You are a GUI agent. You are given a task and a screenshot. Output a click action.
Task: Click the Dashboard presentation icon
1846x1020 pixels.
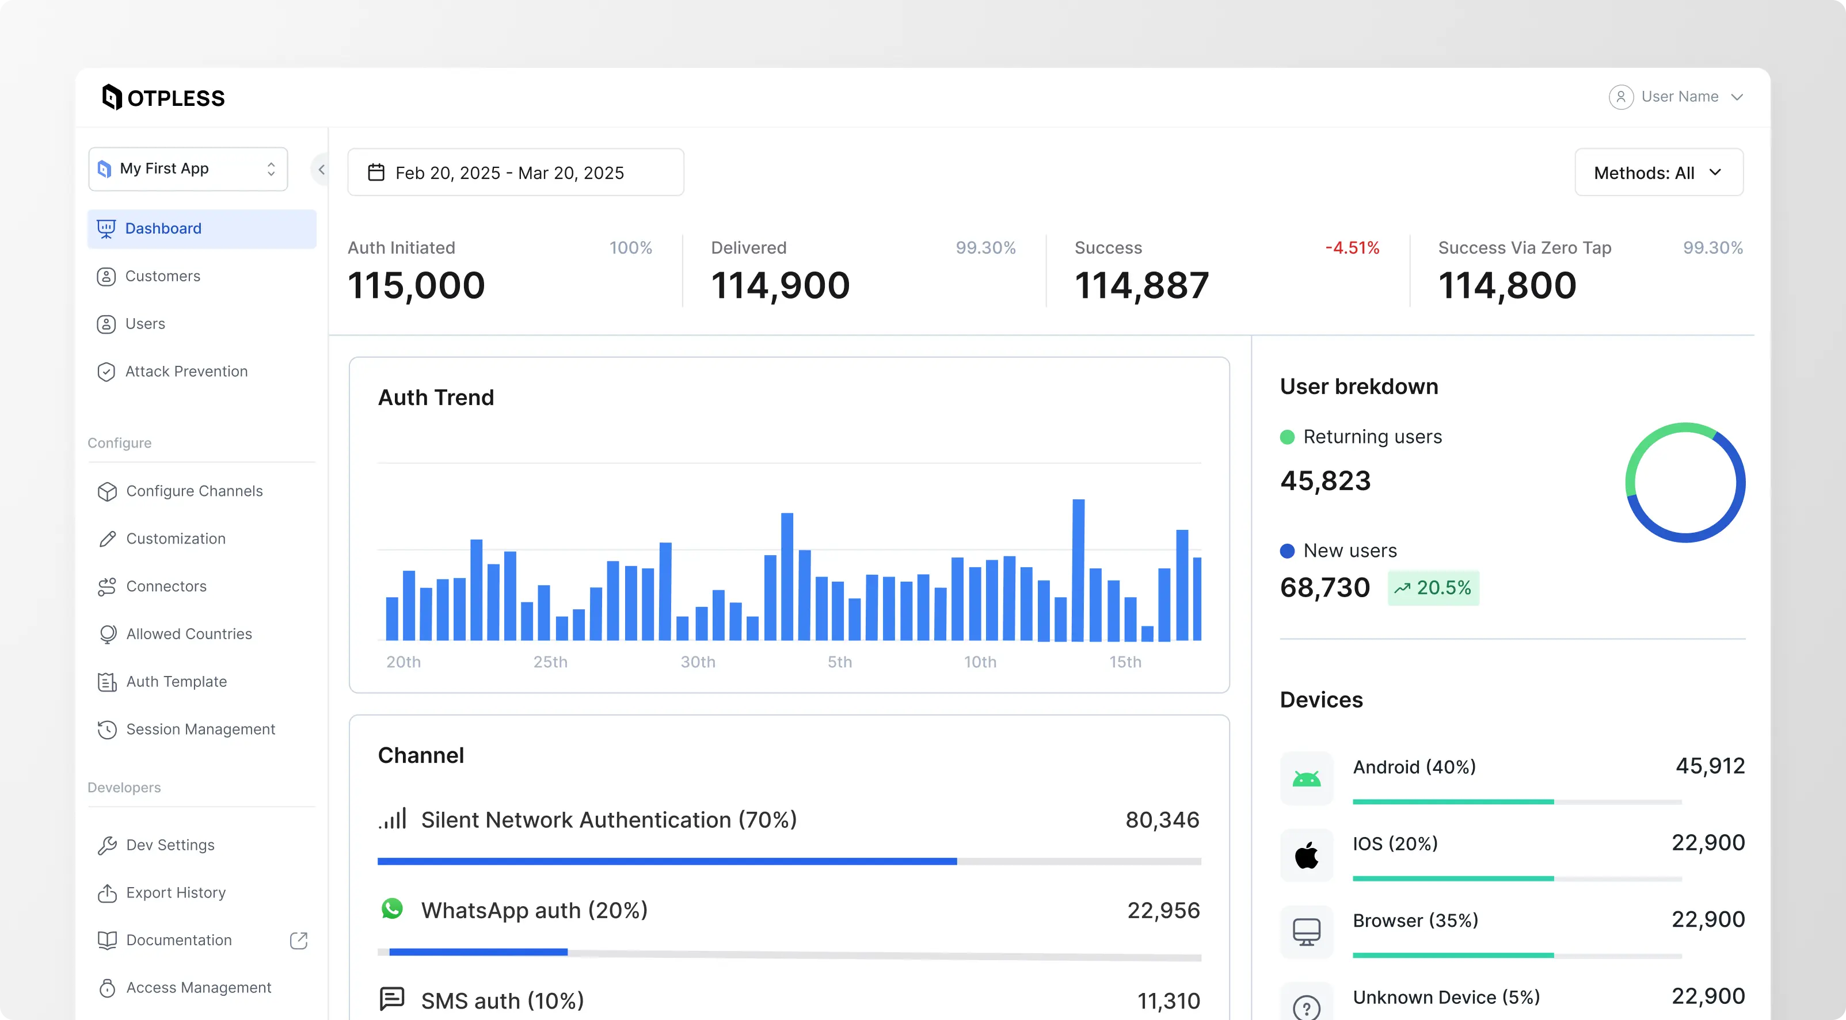click(106, 228)
